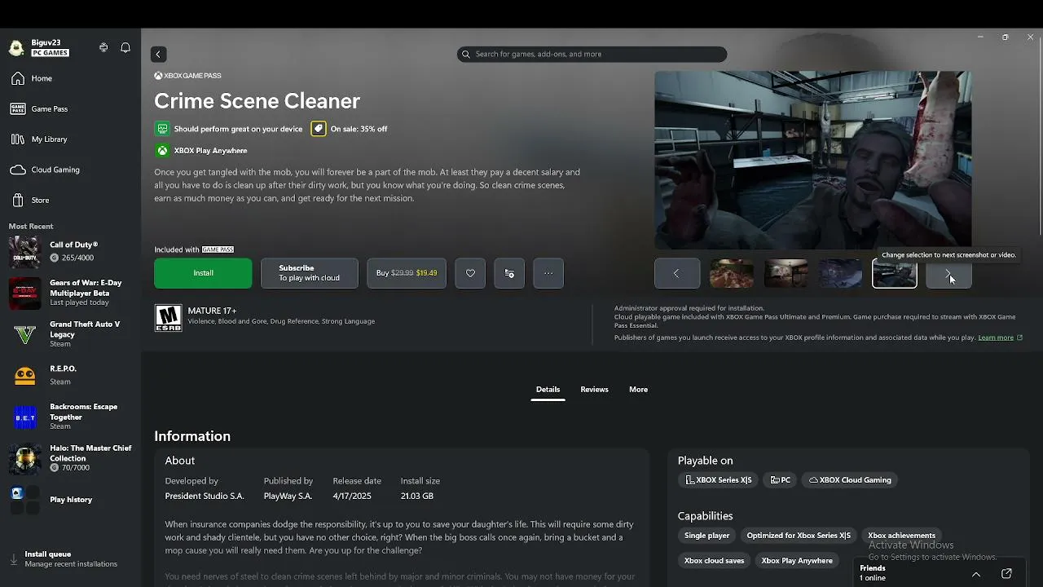This screenshot has width=1043, height=587.
Task: Click the Xbox Play Anywhere logo icon
Action: point(162,151)
